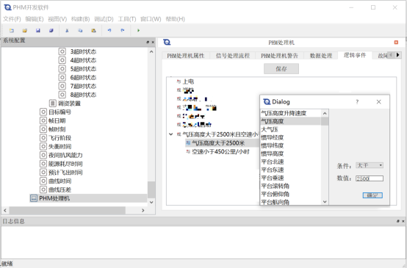Open the 文件(F) menu

click(12, 19)
